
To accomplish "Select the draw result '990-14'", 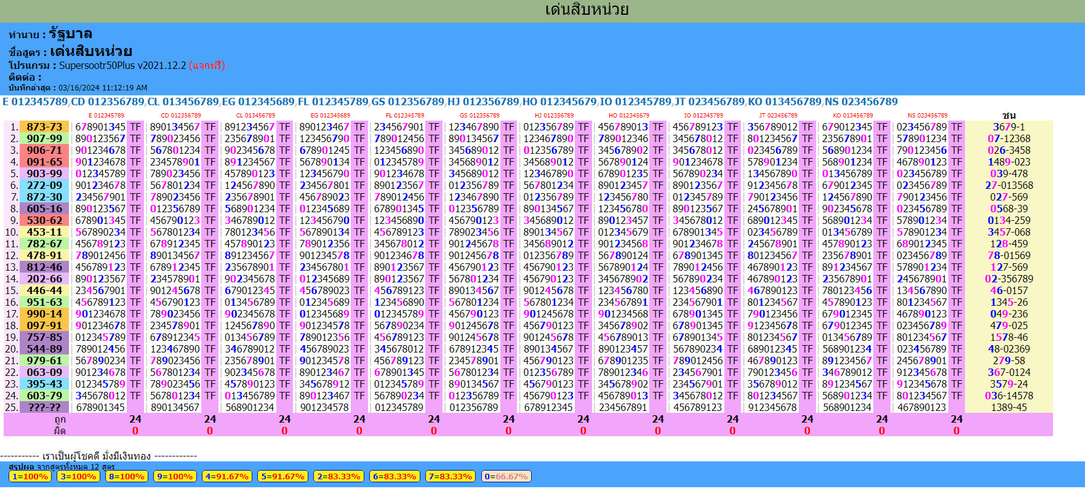I will (44, 314).
